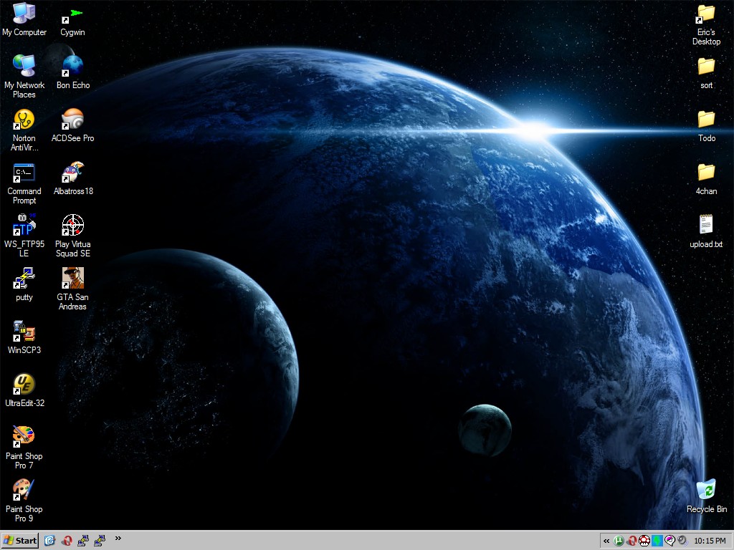734x550 pixels.
Task: Open the volume speaker tray icon
Action: pyautogui.click(x=682, y=541)
